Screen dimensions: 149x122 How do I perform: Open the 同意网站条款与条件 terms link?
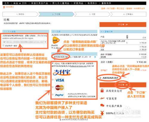110,78
